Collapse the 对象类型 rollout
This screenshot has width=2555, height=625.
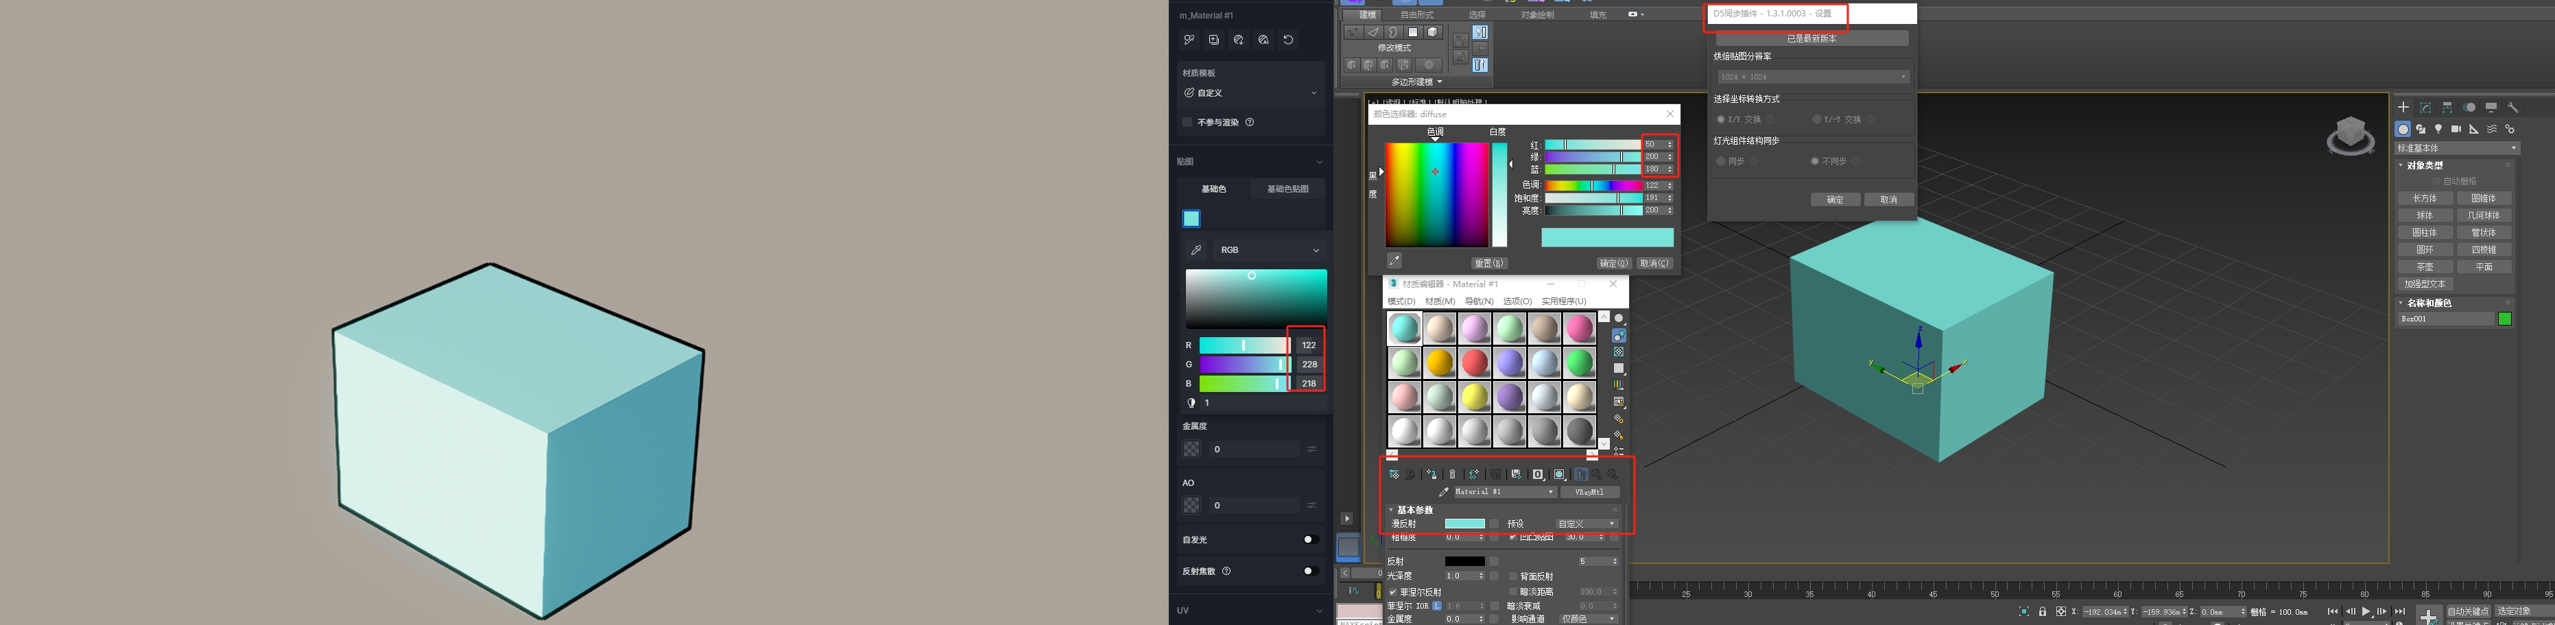tap(2401, 165)
